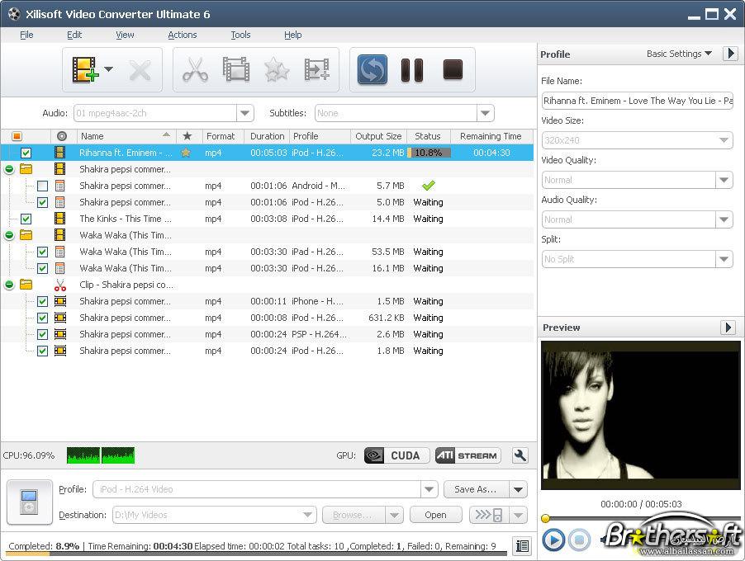
Task: Pause the conversion
Action: 412,70
